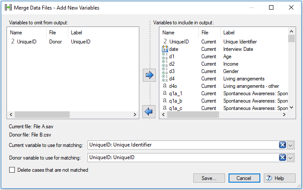The image size is (303, 190).
Task: Clear the donor matching variable with the X
Action: 283,157
